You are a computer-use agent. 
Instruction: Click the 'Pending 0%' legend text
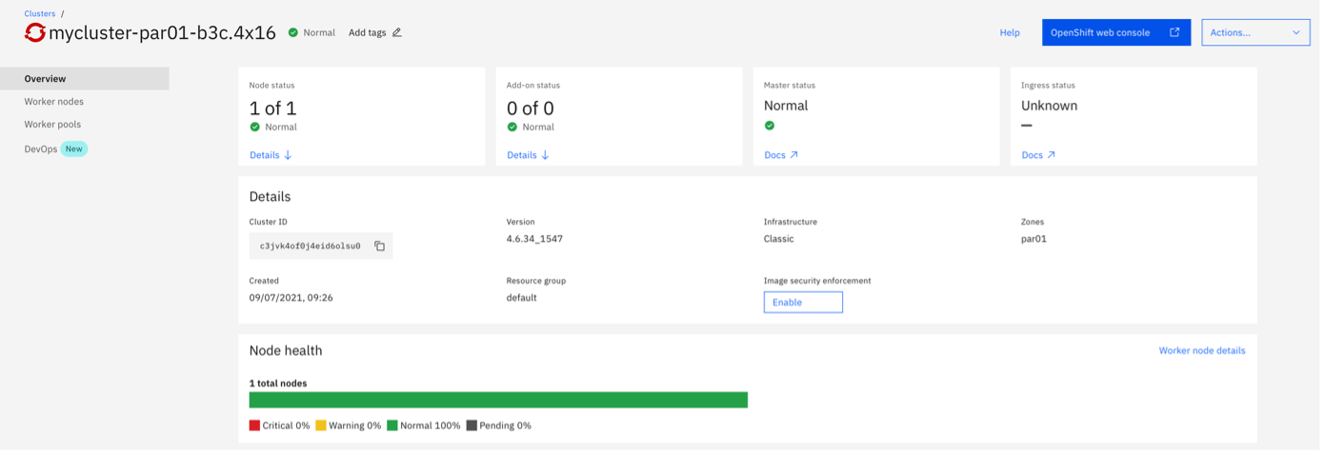[506, 425]
